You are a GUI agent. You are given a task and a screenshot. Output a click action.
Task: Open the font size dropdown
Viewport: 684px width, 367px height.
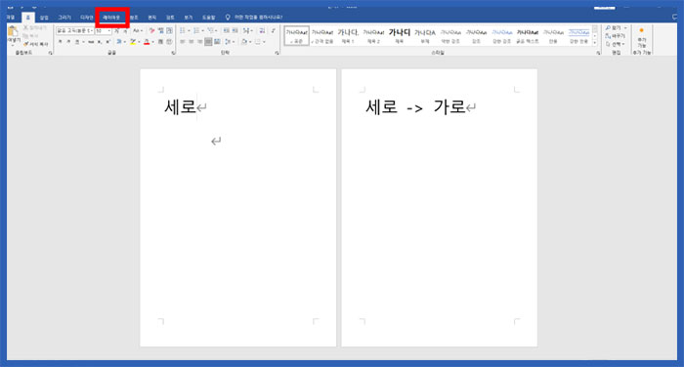click(x=109, y=31)
